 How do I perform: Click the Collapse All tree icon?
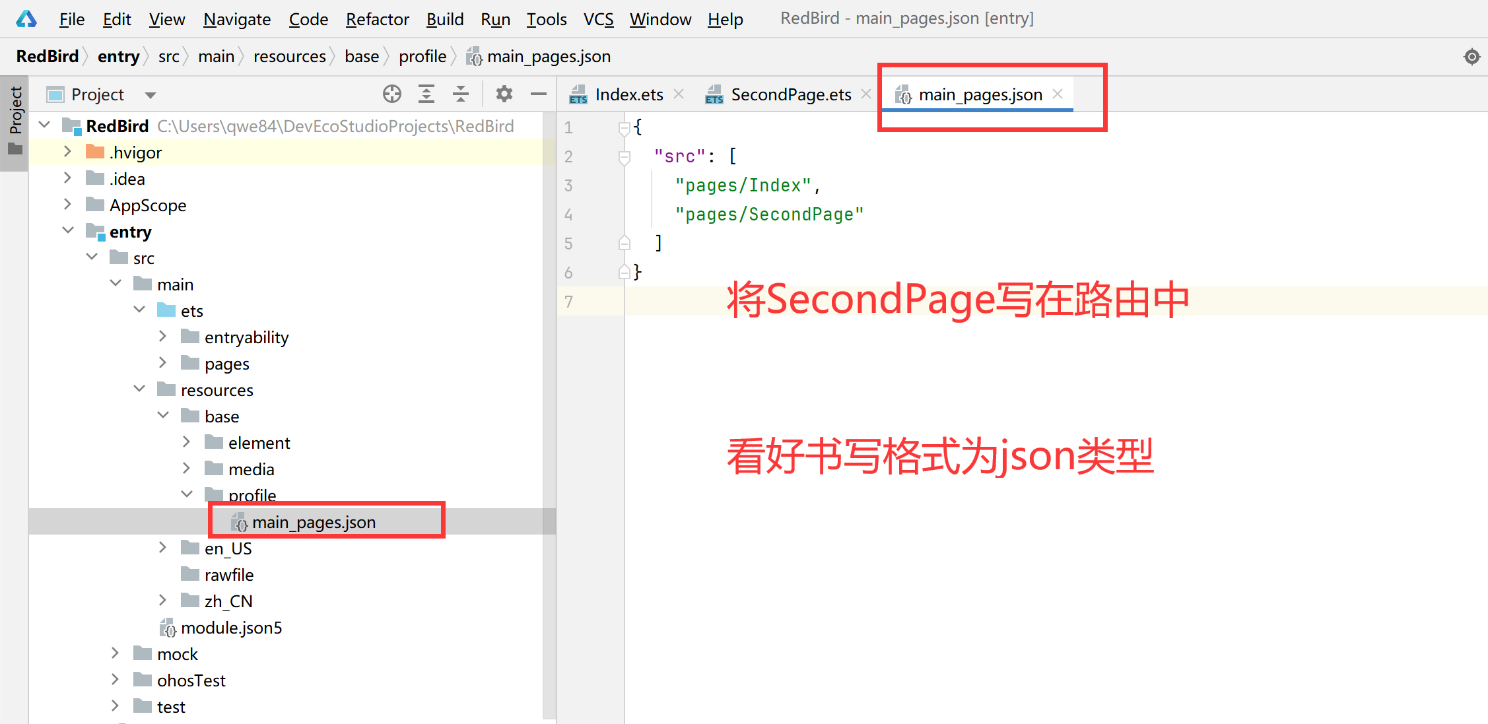461,94
